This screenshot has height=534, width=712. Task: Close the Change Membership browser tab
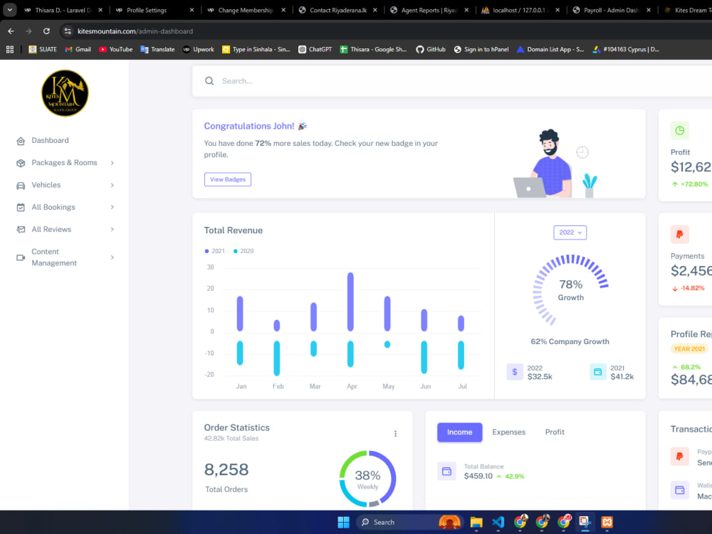tap(283, 10)
